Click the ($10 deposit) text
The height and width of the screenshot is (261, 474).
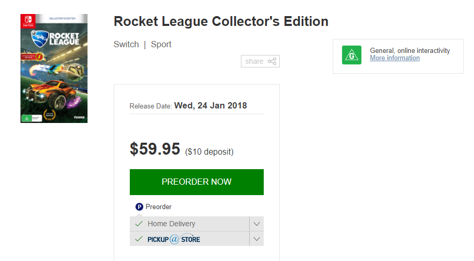coord(209,152)
